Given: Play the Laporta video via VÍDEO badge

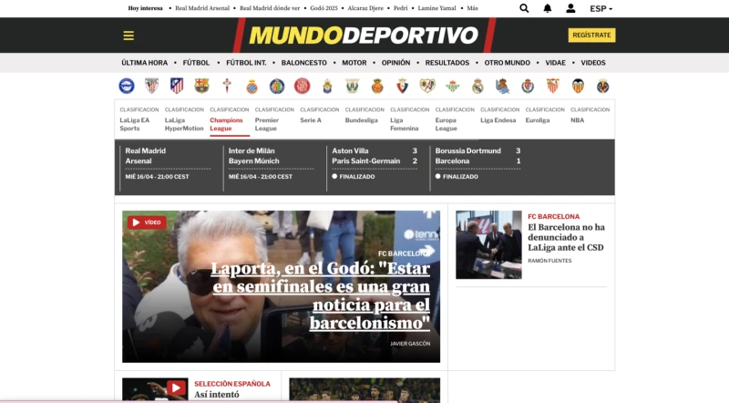Looking at the screenshot, I should click(x=147, y=222).
